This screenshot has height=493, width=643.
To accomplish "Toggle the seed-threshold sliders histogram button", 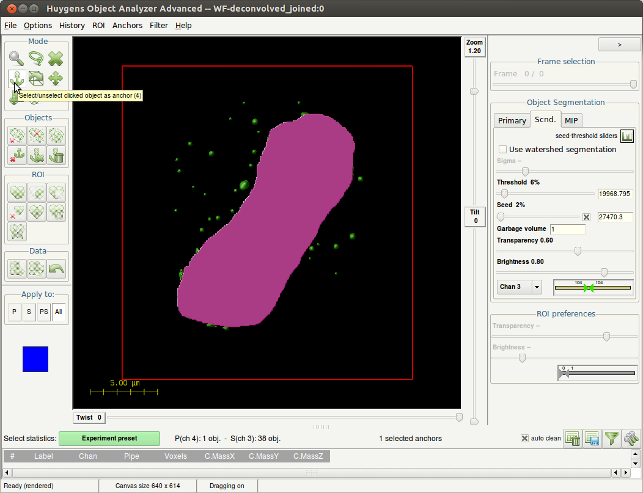I will tap(627, 136).
